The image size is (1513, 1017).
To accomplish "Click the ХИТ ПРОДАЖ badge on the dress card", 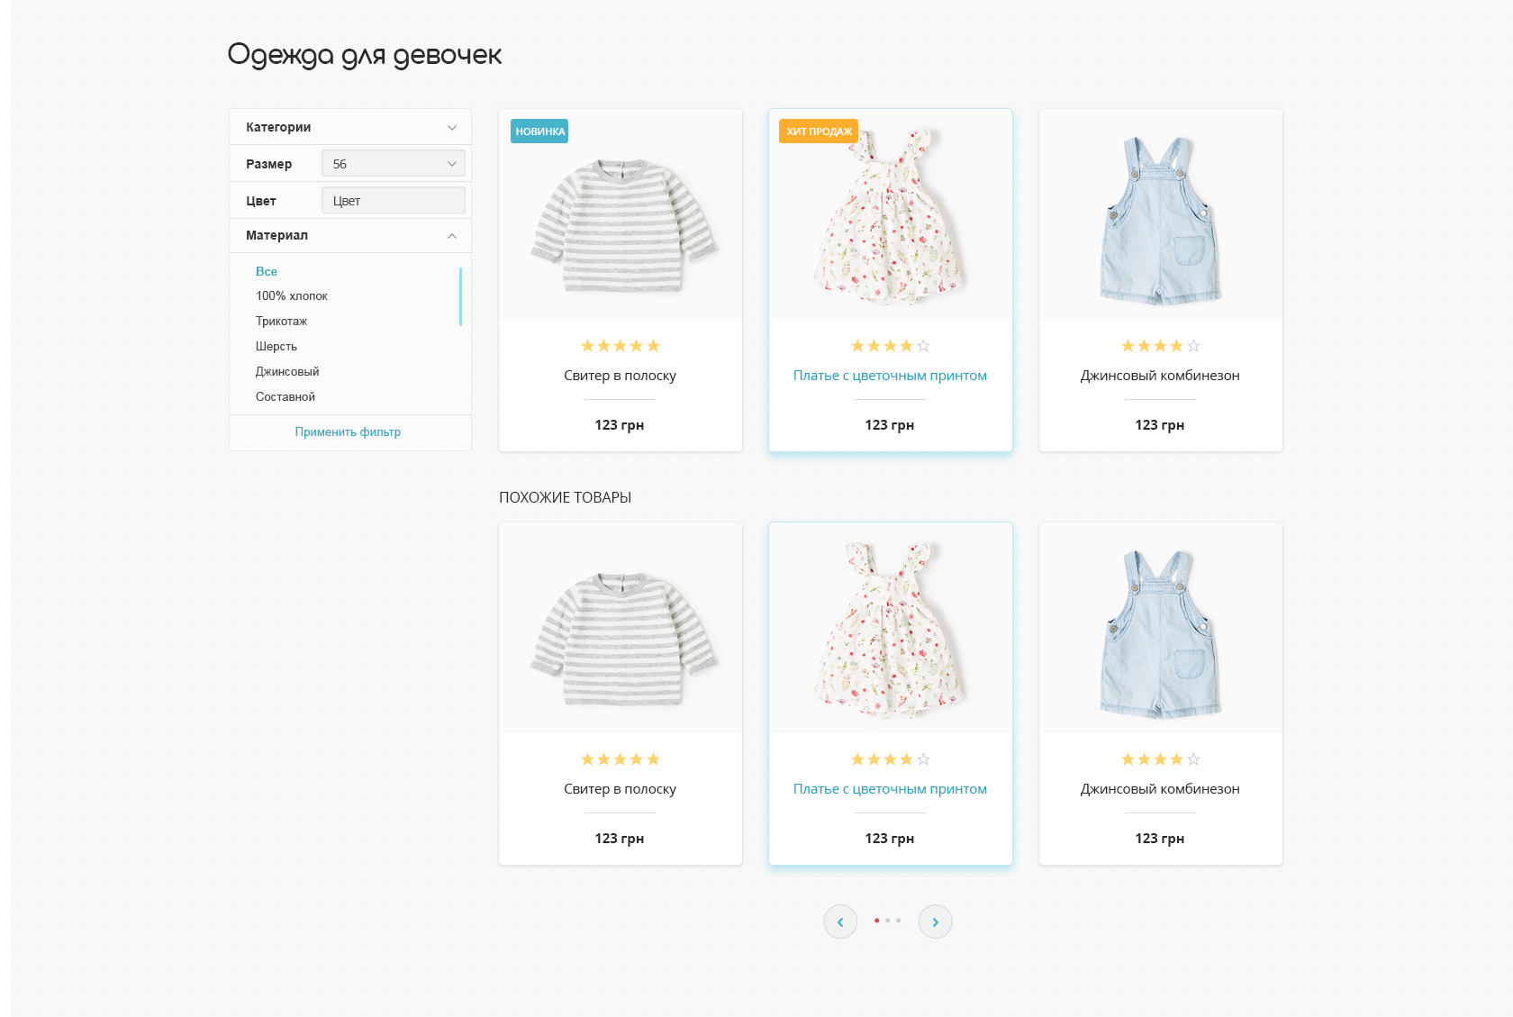I will pyautogui.click(x=819, y=132).
